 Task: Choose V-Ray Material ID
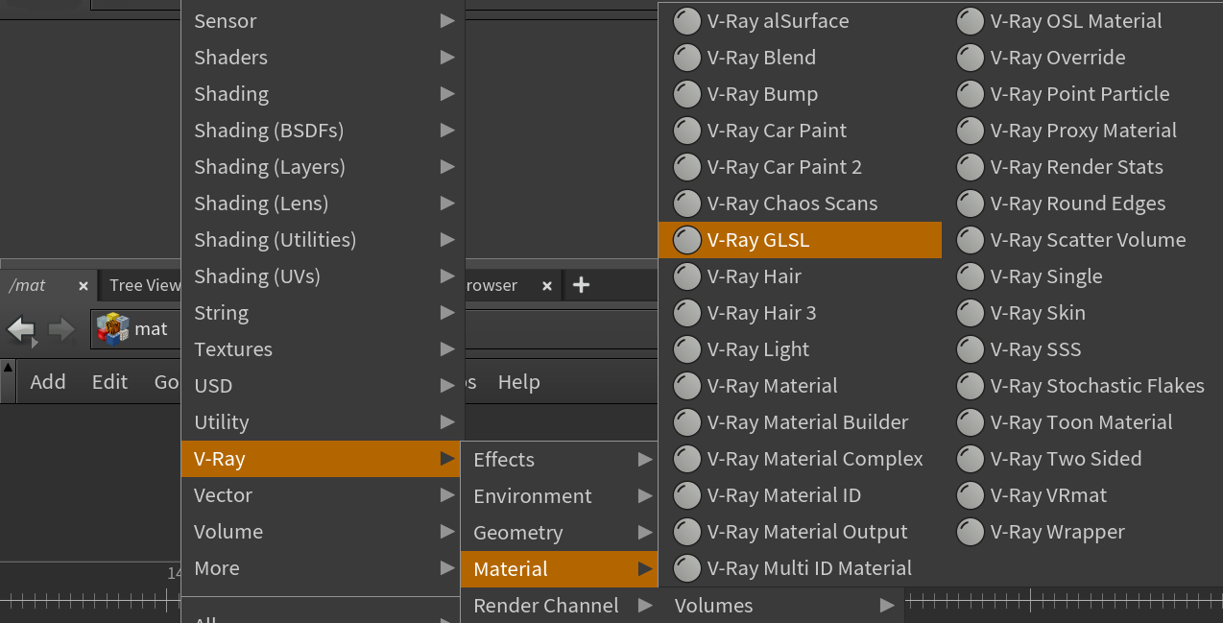(801, 495)
